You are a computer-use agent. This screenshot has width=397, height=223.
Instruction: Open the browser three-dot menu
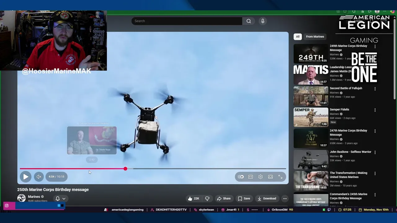click(385, 12)
